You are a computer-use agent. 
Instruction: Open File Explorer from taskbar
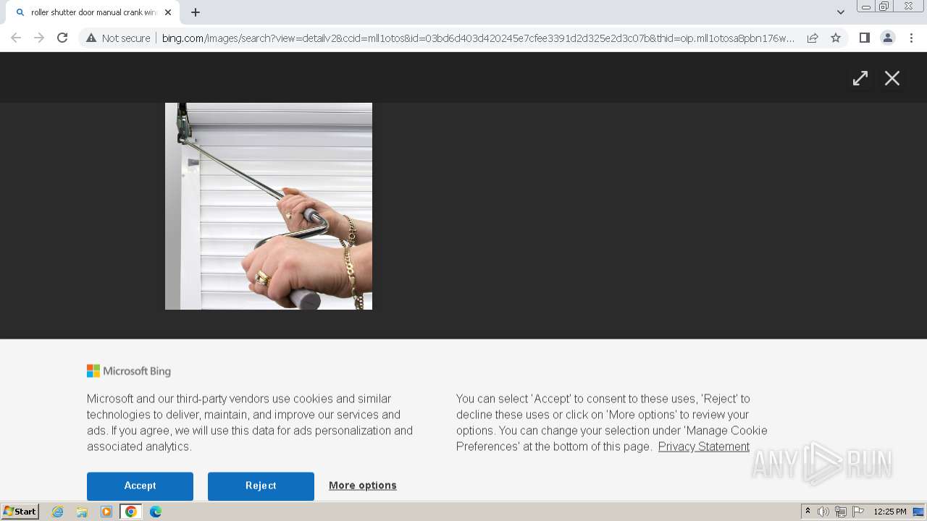[82, 512]
